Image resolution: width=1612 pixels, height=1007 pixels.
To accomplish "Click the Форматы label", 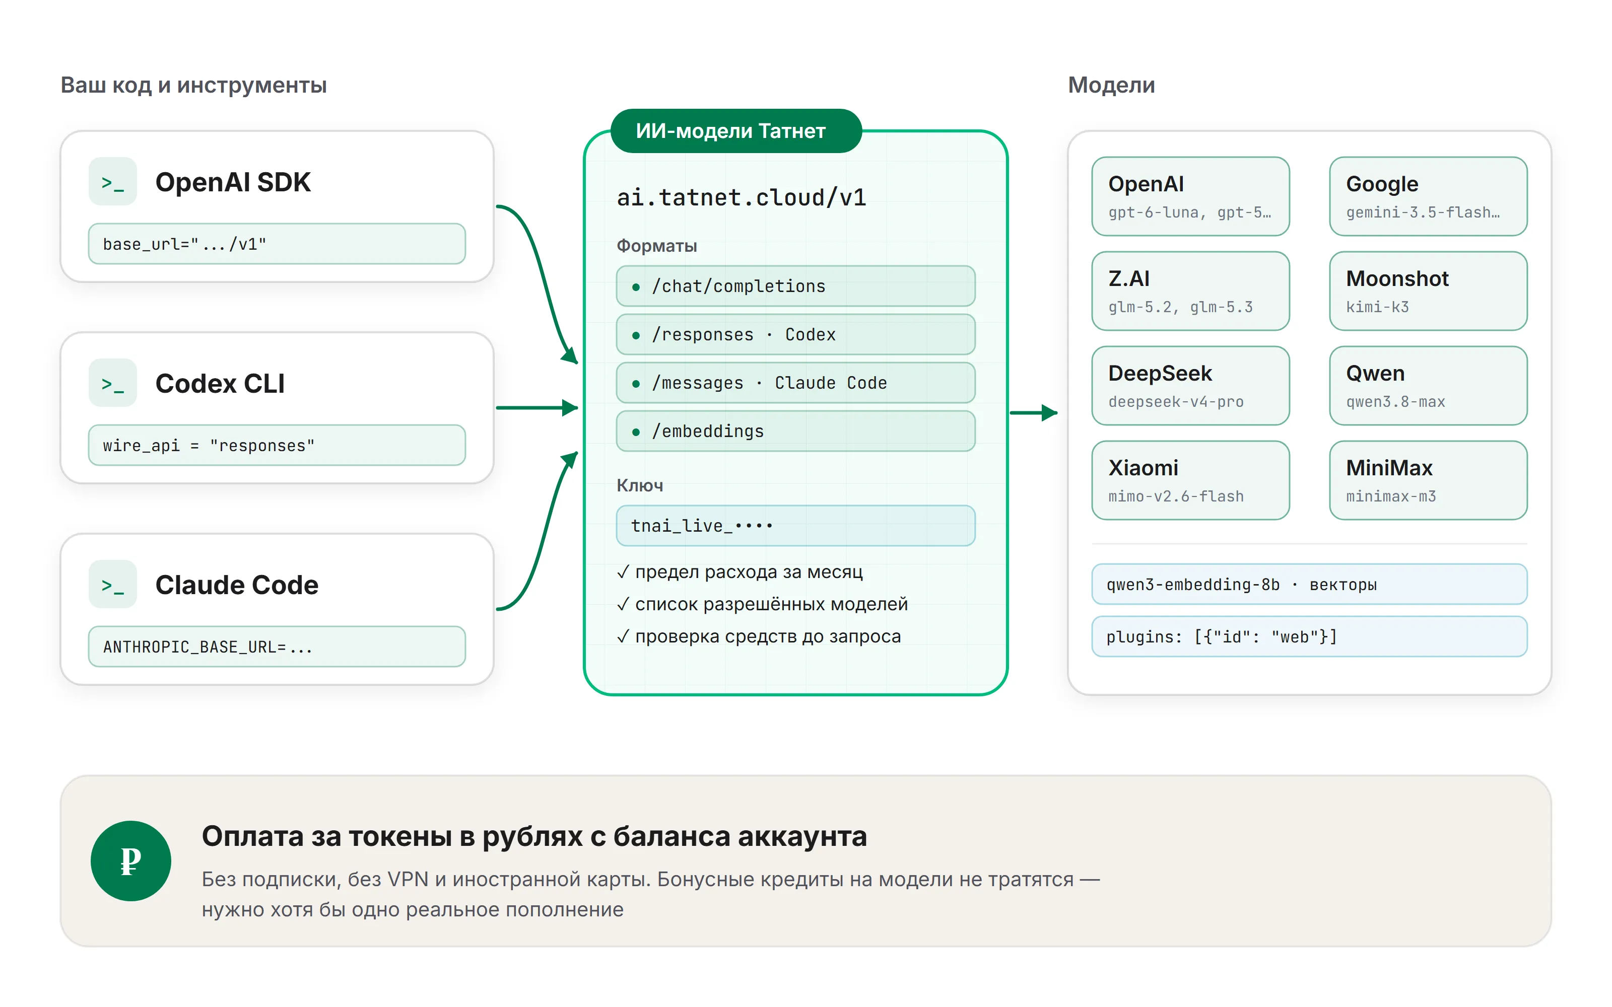I will 656,246.
